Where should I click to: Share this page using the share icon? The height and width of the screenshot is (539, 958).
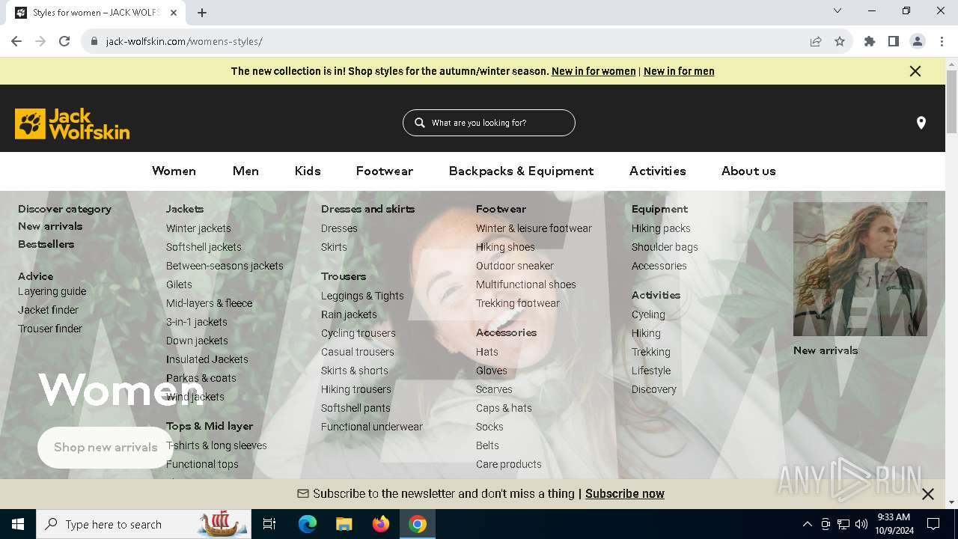click(x=816, y=41)
